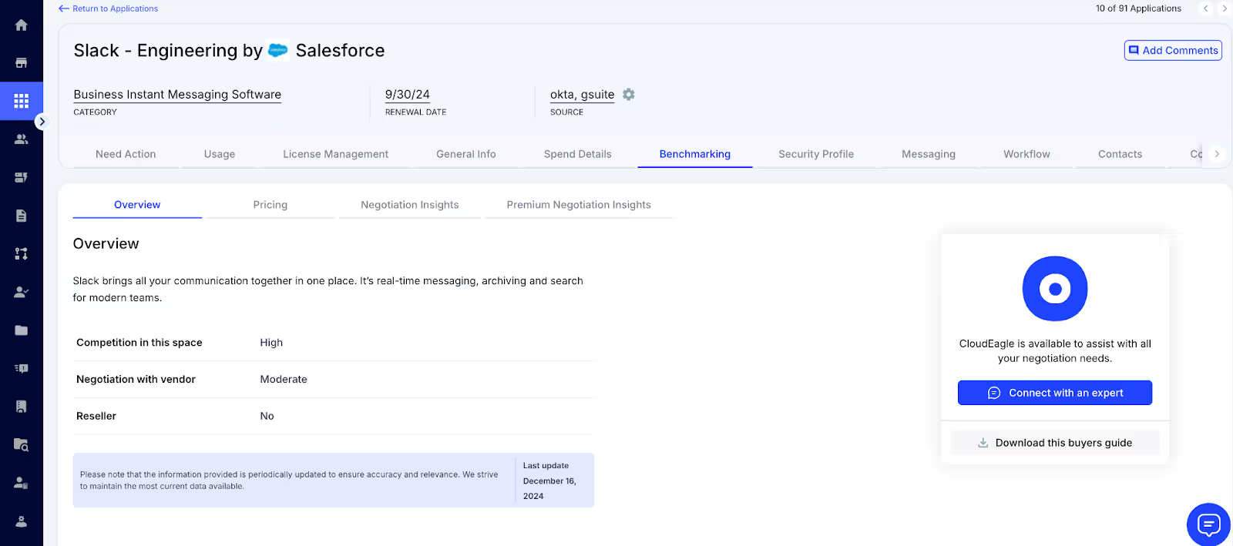This screenshot has width=1233, height=546.
Task: Click the Negotiation value 'Moderate'
Action: [284, 379]
